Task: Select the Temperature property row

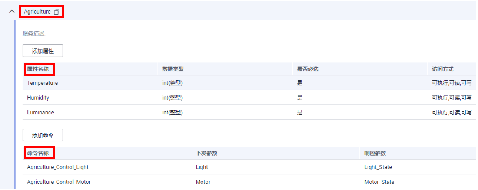Action: [42, 83]
